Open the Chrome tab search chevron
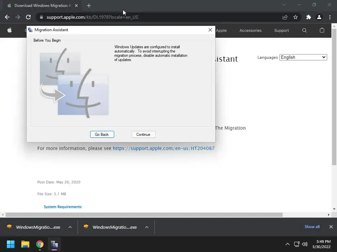 284,5
